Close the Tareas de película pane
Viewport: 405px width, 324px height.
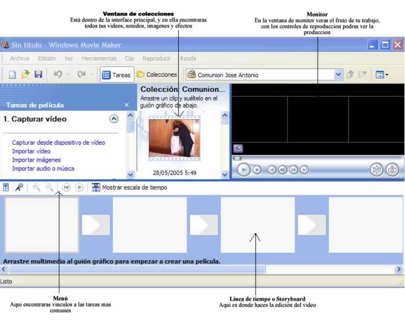(x=126, y=105)
